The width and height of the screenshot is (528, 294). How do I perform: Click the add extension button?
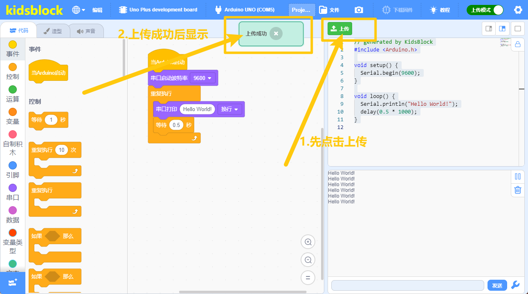[13, 283]
